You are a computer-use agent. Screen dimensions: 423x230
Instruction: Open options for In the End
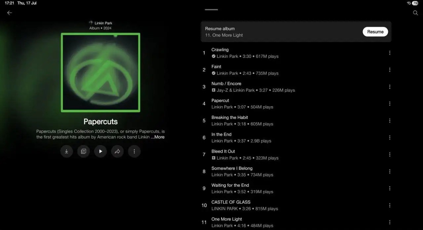click(x=390, y=137)
